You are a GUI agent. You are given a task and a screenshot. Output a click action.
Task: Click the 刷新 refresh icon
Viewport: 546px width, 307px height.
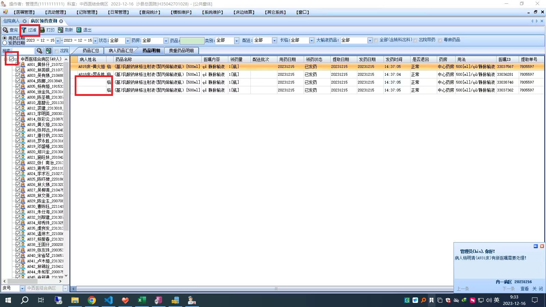[x=60, y=30]
